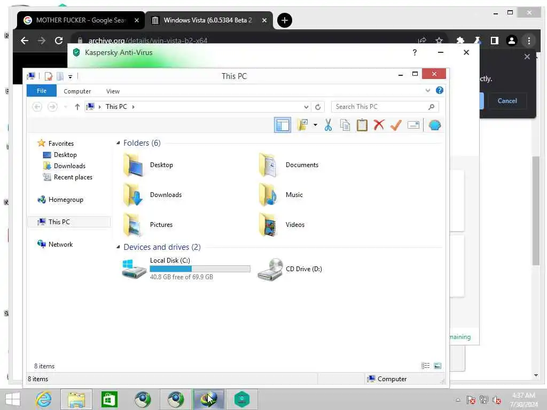Select Desktop under Favorites
Screen dimensions: 547x410
[x=60, y=155]
